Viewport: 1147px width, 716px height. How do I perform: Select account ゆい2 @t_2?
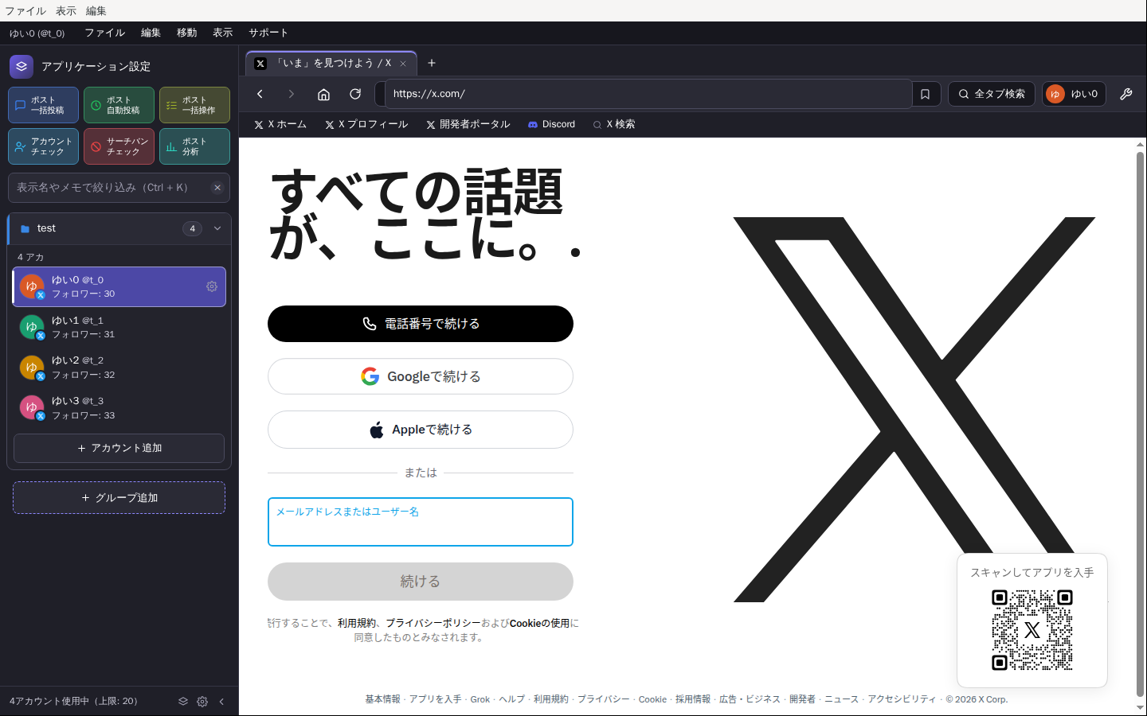119,368
